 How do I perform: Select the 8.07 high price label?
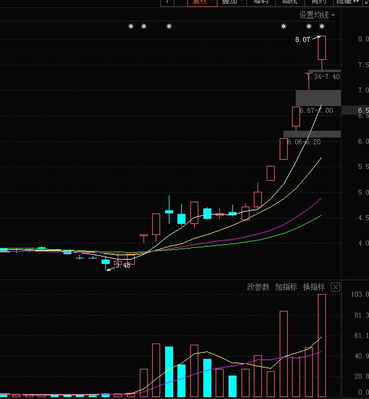302,39
